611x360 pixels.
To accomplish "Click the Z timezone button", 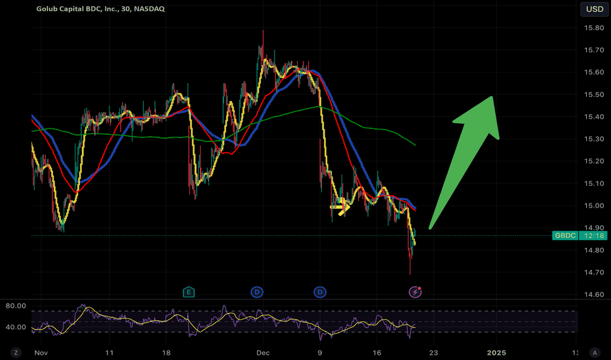I will coord(16,353).
